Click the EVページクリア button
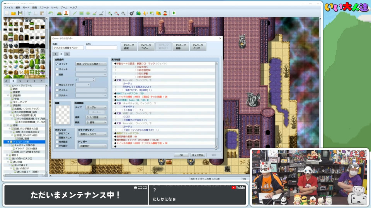 [198, 47]
